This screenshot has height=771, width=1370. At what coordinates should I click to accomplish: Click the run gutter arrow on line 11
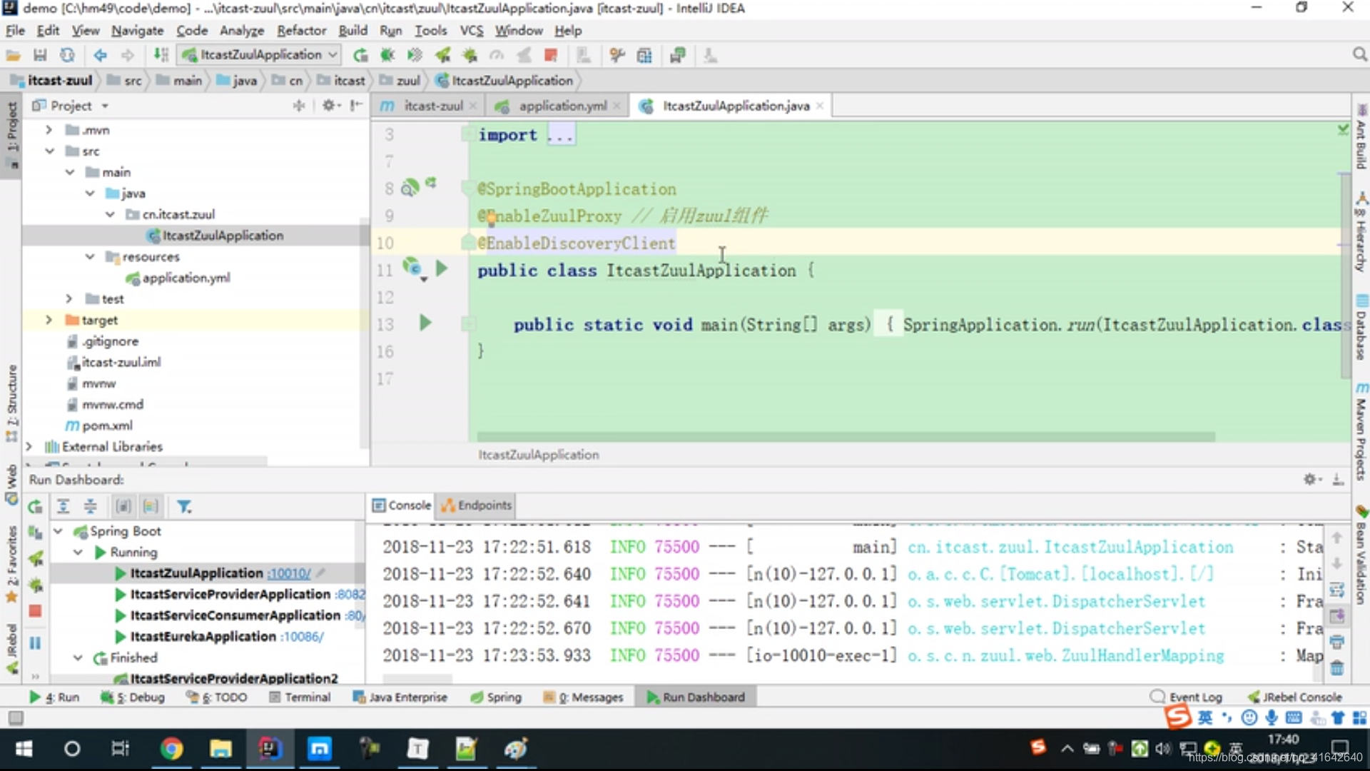coord(441,268)
